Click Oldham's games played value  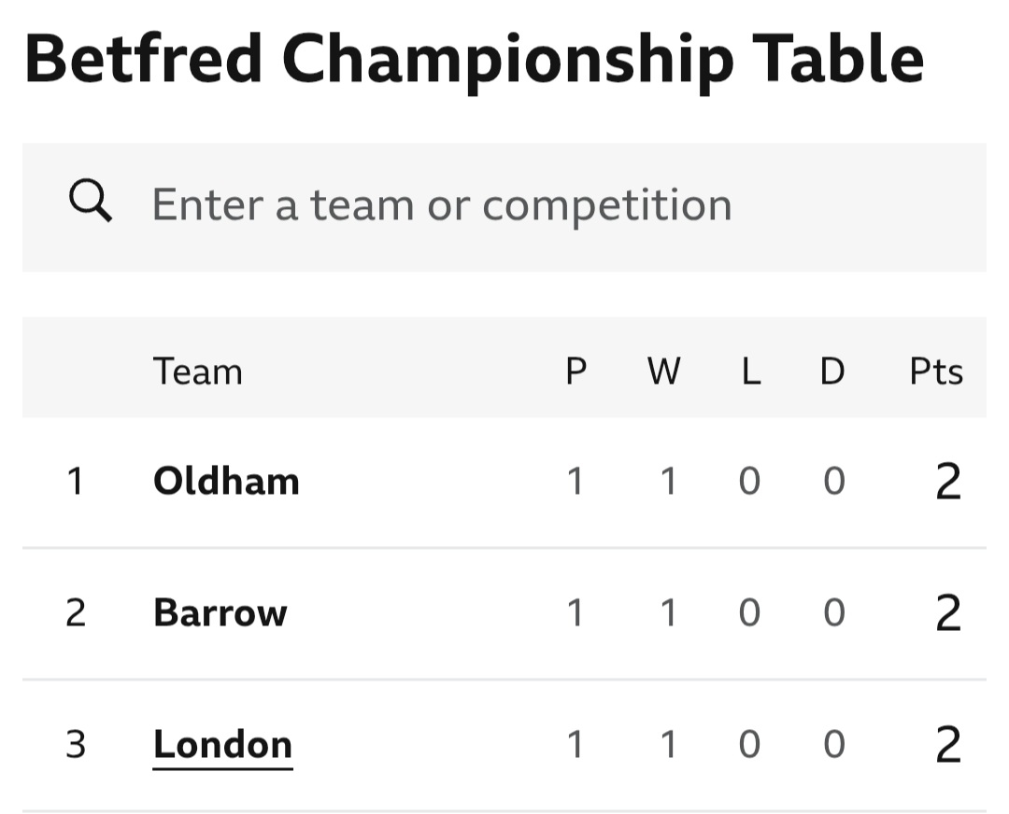(x=575, y=482)
